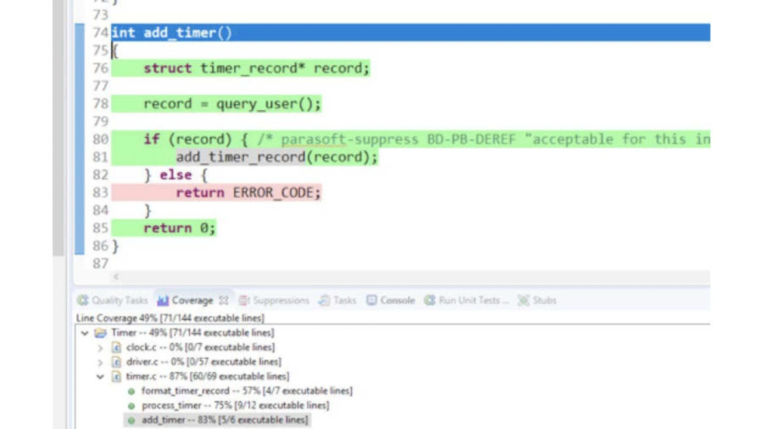763x429 pixels.
Task: Expand the driver.c coverage node
Action: [x=100, y=362]
